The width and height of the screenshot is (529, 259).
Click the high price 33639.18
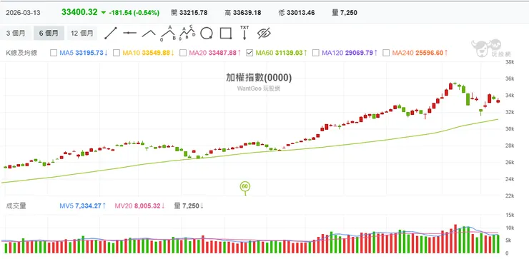(247, 13)
